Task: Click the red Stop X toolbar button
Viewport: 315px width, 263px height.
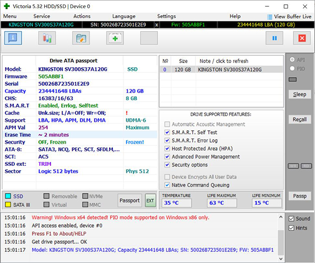Action: point(302,38)
